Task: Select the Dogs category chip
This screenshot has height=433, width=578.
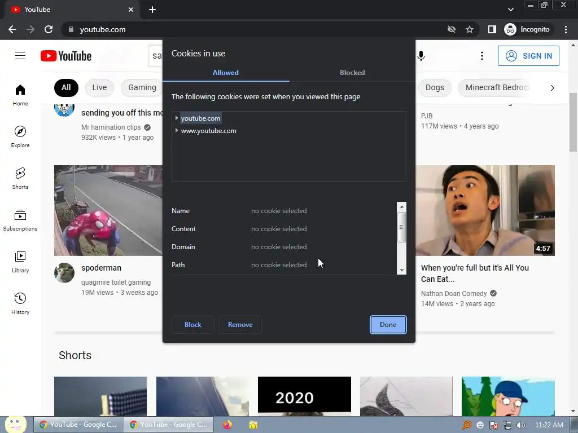Action: (x=435, y=87)
